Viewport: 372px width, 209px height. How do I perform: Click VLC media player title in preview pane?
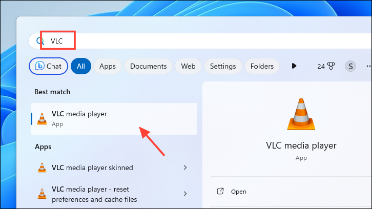301,145
